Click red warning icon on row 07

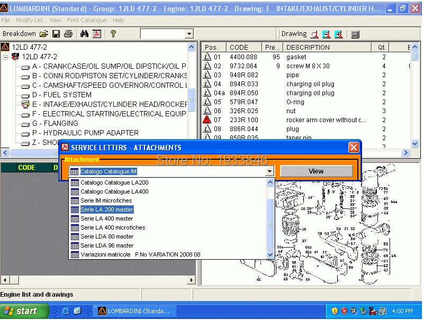point(207,120)
